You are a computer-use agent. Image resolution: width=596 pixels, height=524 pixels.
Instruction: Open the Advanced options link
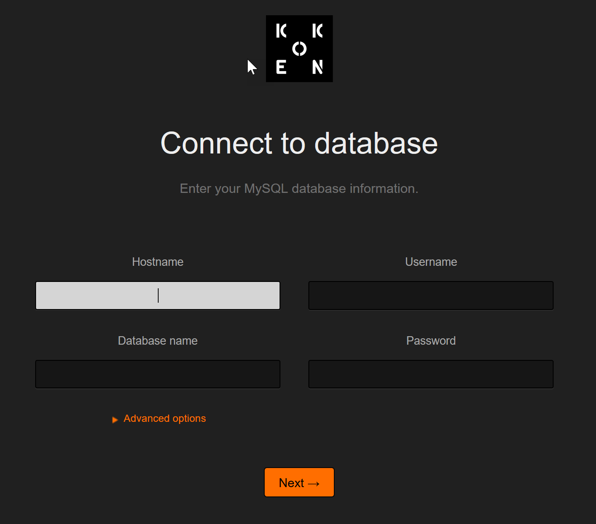click(x=165, y=418)
